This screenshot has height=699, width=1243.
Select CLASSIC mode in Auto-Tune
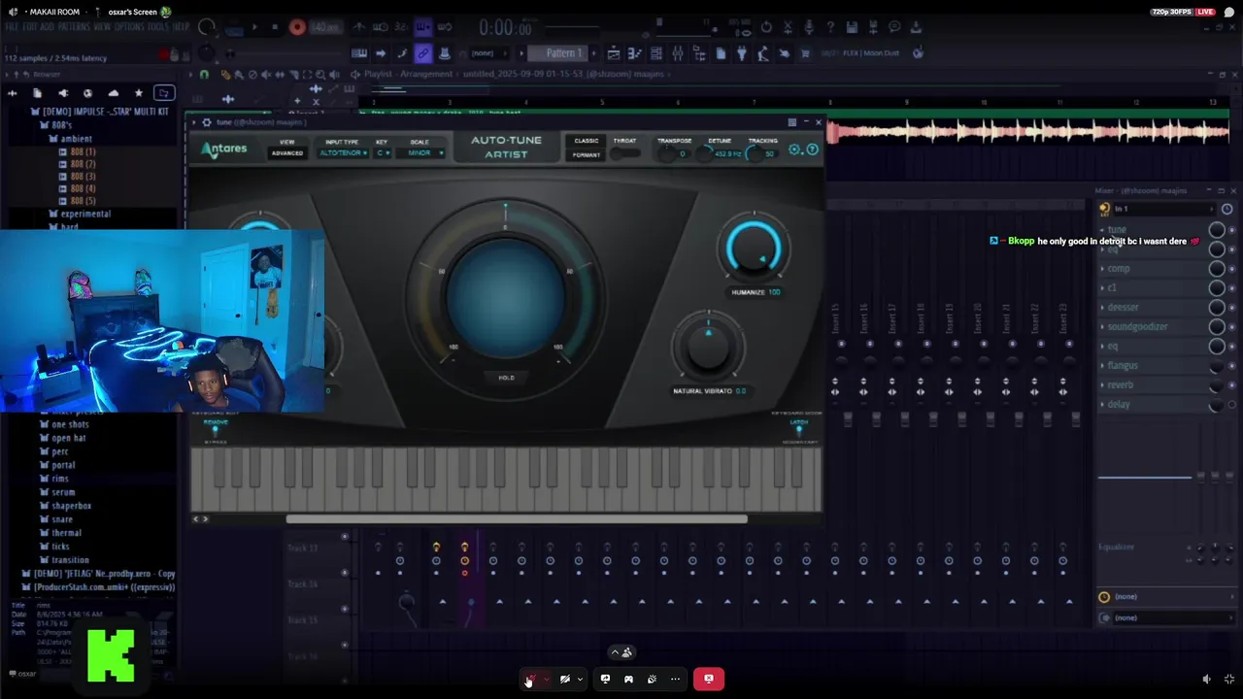click(x=587, y=141)
